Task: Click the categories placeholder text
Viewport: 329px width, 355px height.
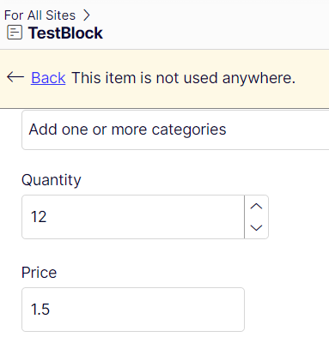Action: 127,129
